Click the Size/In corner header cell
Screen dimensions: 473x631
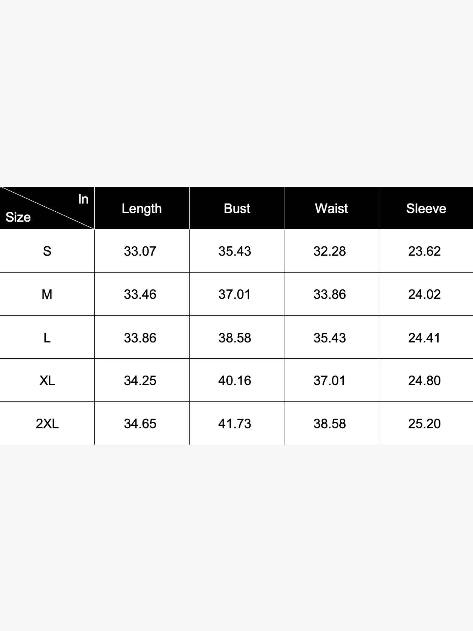click(x=47, y=208)
